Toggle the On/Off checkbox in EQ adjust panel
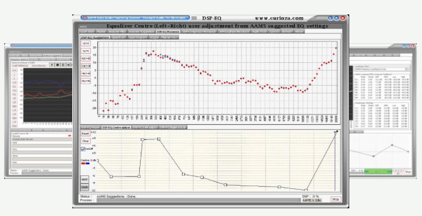The image size is (422, 216). [83, 149]
